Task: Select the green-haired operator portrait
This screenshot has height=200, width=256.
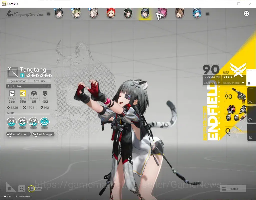Action: click(76, 13)
